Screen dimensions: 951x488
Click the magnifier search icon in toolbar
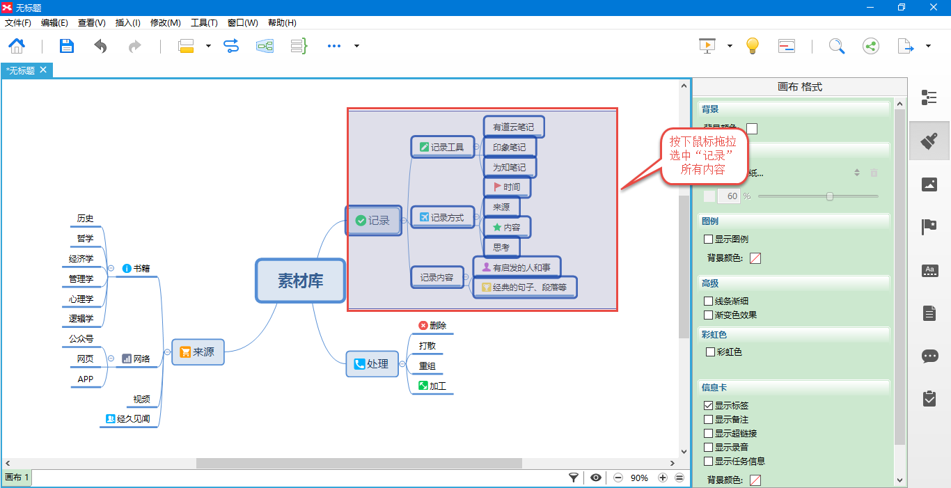(x=836, y=46)
